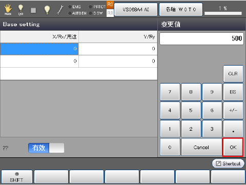Tap the I/O light bulb icon

pyautogui.click(x=20, y=10)
